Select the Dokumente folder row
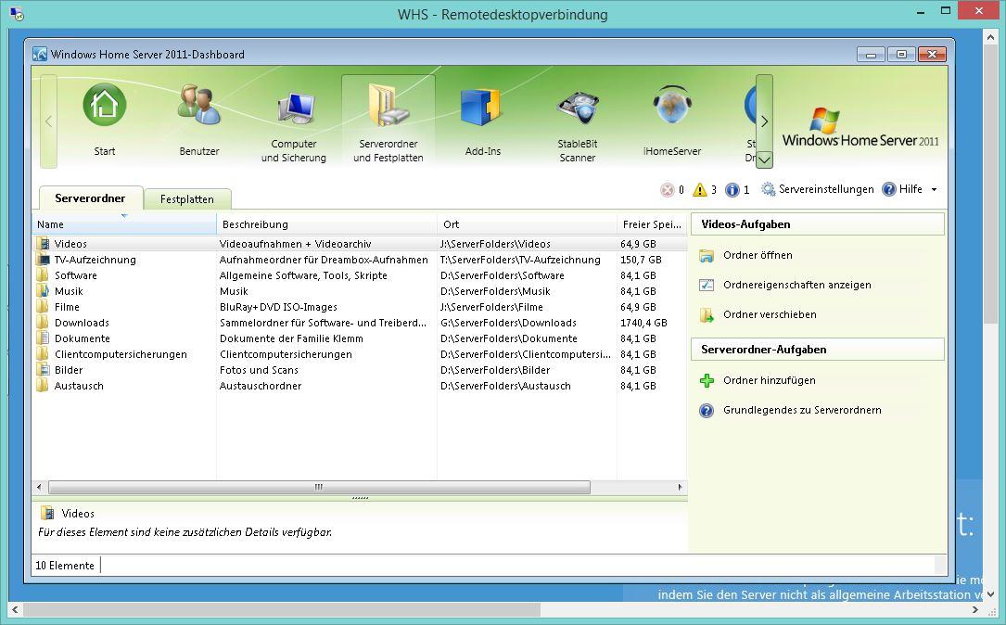This screenshot has height=625, width=1006. (x=360, y=338)
